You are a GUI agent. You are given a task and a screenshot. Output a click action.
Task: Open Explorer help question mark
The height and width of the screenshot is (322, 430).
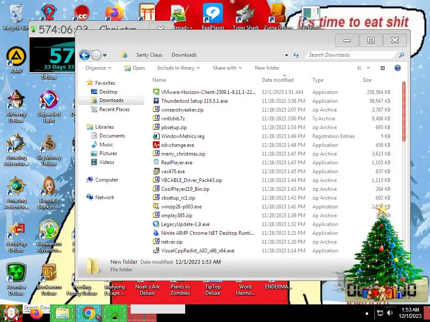click(397, 68)
